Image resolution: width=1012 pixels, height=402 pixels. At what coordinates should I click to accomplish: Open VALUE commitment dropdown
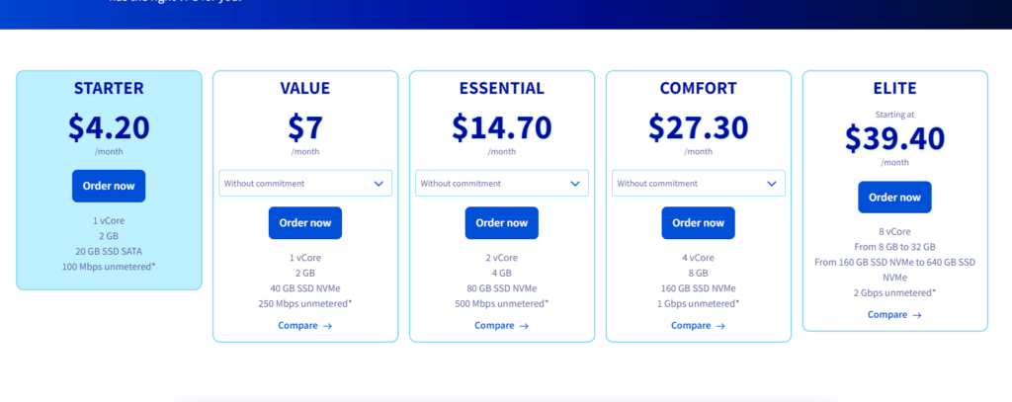tap(305, 184)
